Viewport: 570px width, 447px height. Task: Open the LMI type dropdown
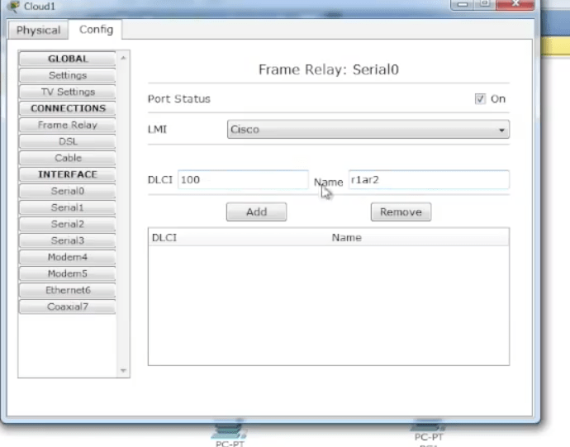tap(368, 130)
